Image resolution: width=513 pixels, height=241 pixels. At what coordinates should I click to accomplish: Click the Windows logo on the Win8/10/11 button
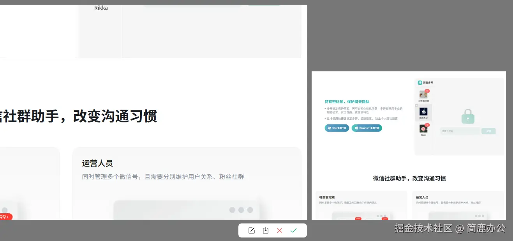point(355,128)
